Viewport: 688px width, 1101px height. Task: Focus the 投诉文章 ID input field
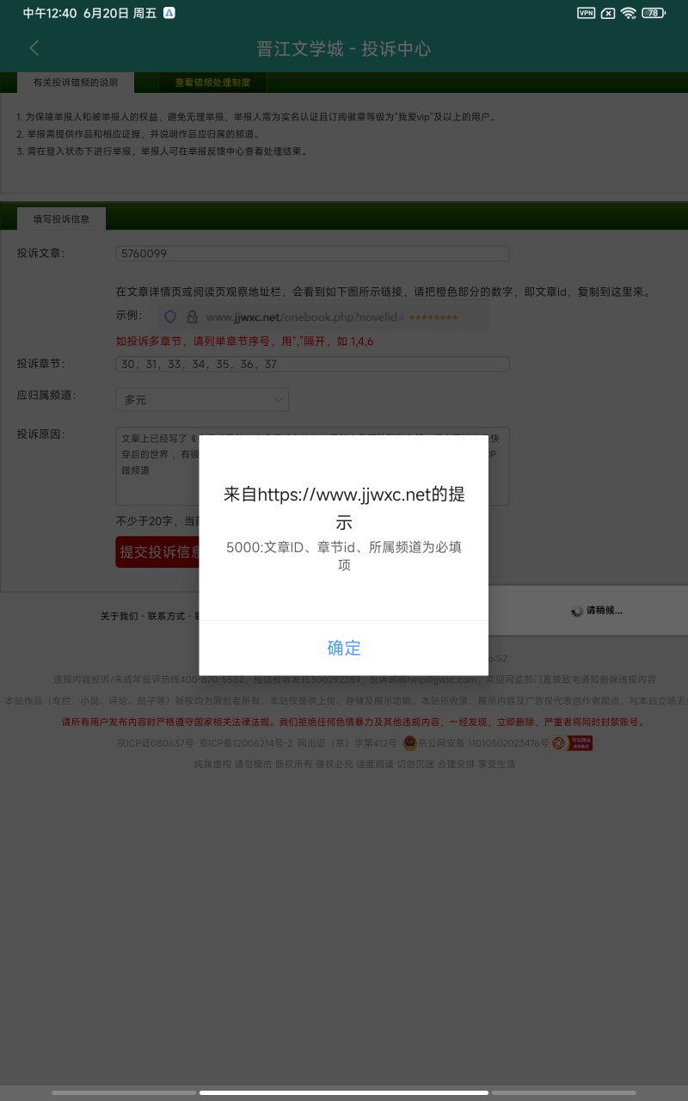click(312, 254)
